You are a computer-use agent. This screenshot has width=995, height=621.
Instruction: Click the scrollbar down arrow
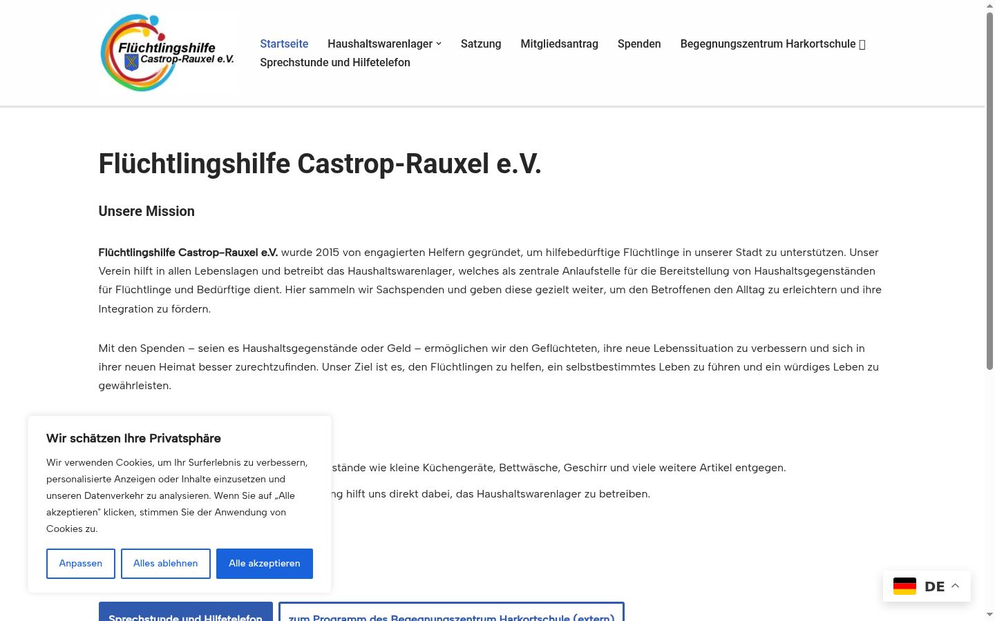point(989,614)
